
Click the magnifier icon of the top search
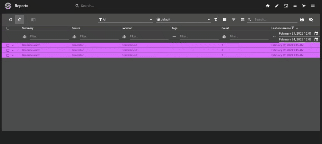point(77,6)
